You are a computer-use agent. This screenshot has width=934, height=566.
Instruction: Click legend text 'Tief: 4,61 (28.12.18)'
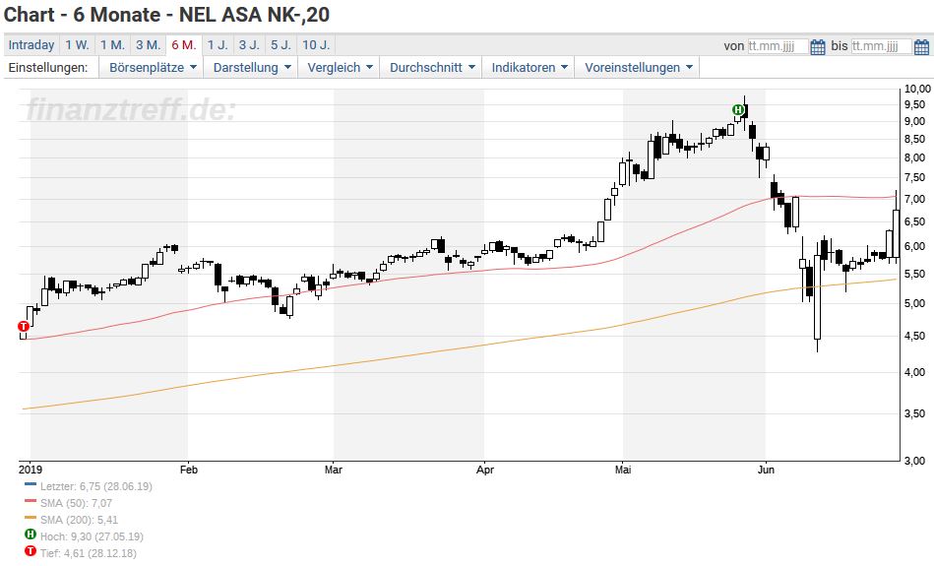click(x=89, y=553)
